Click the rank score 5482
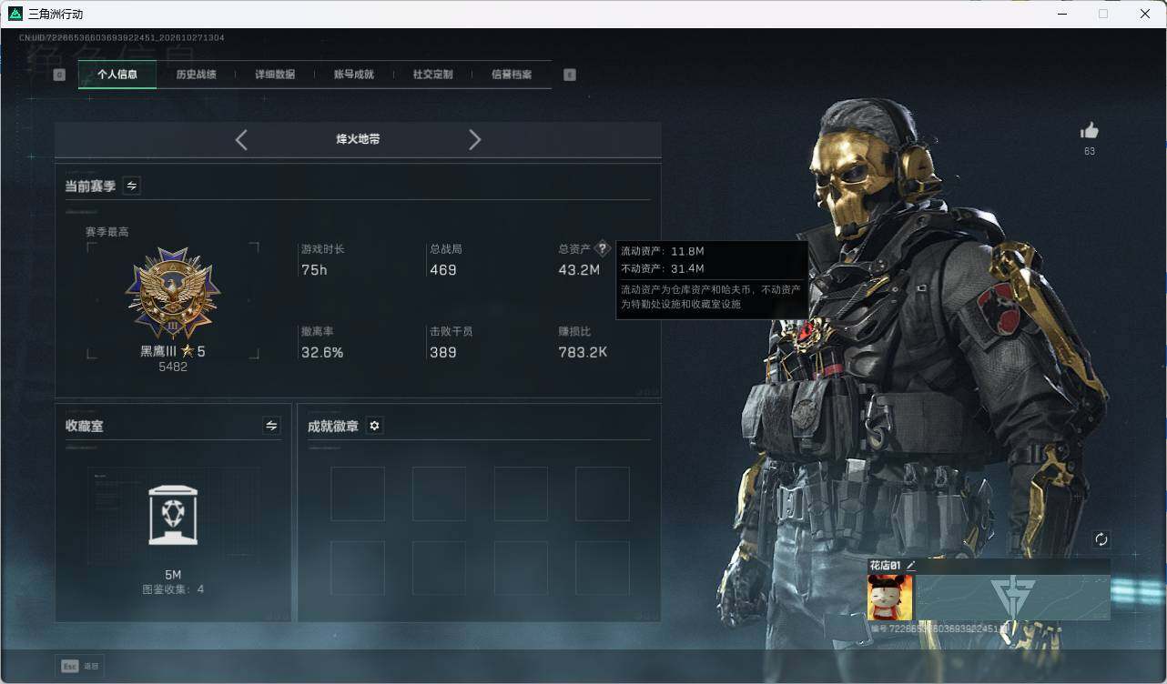1167x684 pixels. (173, 367)
